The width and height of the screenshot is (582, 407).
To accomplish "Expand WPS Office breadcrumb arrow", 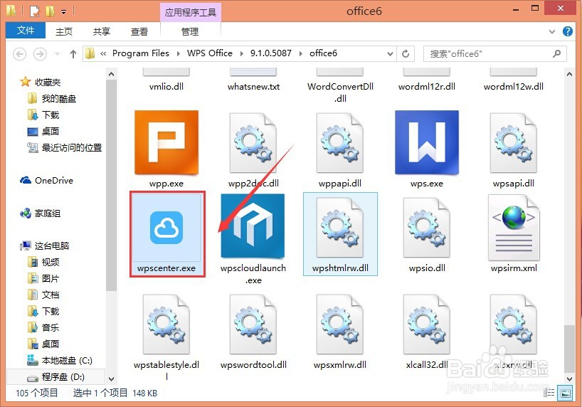I will tap(242, 54).
